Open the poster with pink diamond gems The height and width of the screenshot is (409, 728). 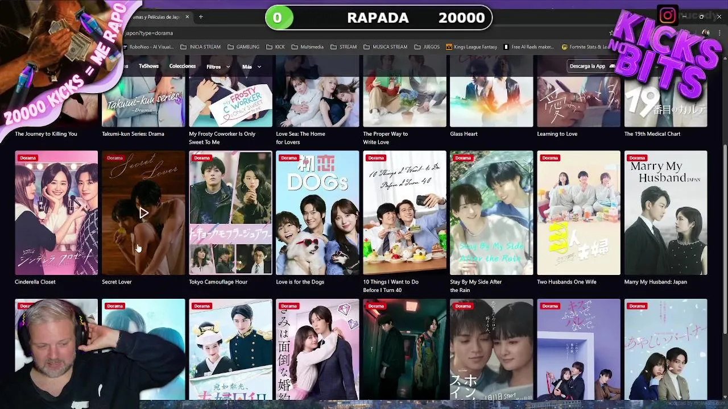[x=317, y=349]
